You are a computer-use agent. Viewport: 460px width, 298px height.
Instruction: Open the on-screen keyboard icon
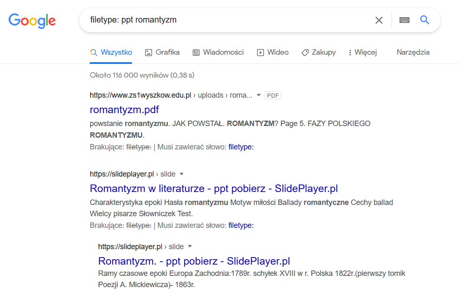[x=404, y=20]
